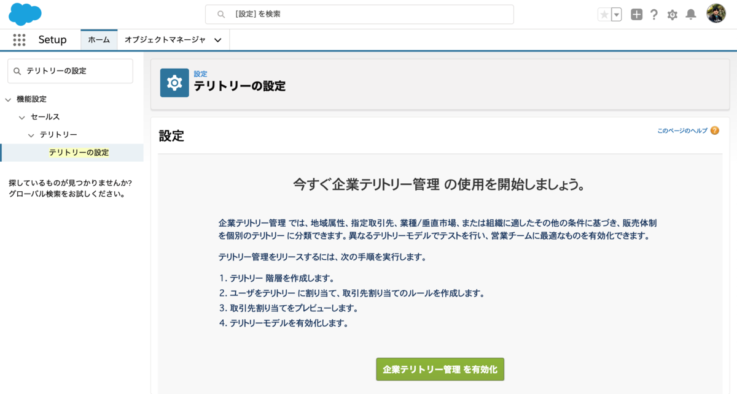Open help via the question mark icon
This screenshot has height=394, width=737.
(x=654, y=14)
